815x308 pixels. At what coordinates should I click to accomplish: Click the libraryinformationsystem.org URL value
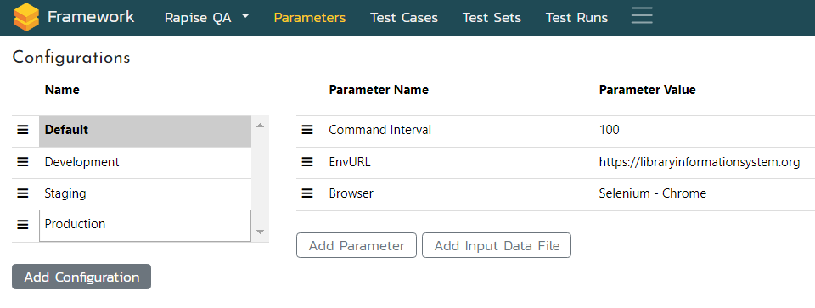click(700, 163)
